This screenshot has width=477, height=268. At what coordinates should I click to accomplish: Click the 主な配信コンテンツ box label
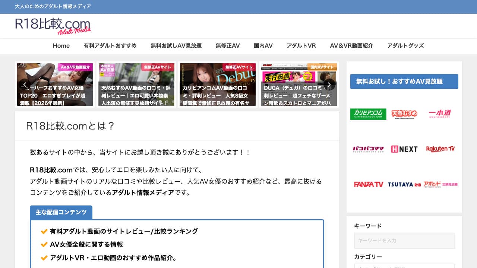click(61, 212)
